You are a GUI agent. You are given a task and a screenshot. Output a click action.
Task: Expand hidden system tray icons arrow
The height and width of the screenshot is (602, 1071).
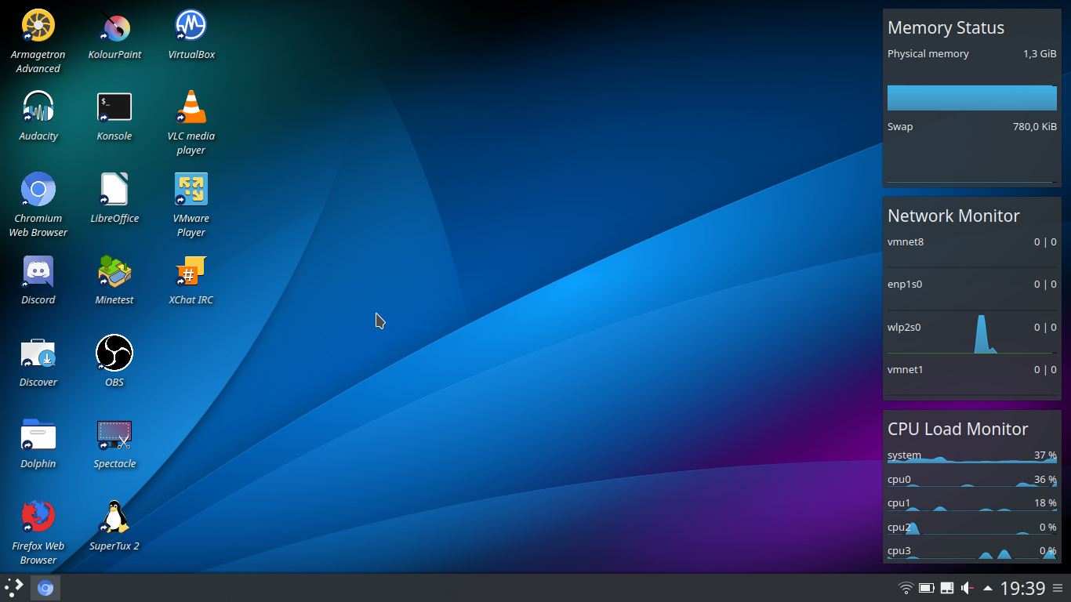988,588
